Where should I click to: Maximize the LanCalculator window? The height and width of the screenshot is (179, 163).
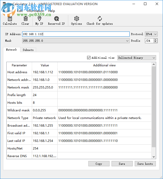pyautogui.click(x=145, y=4)
